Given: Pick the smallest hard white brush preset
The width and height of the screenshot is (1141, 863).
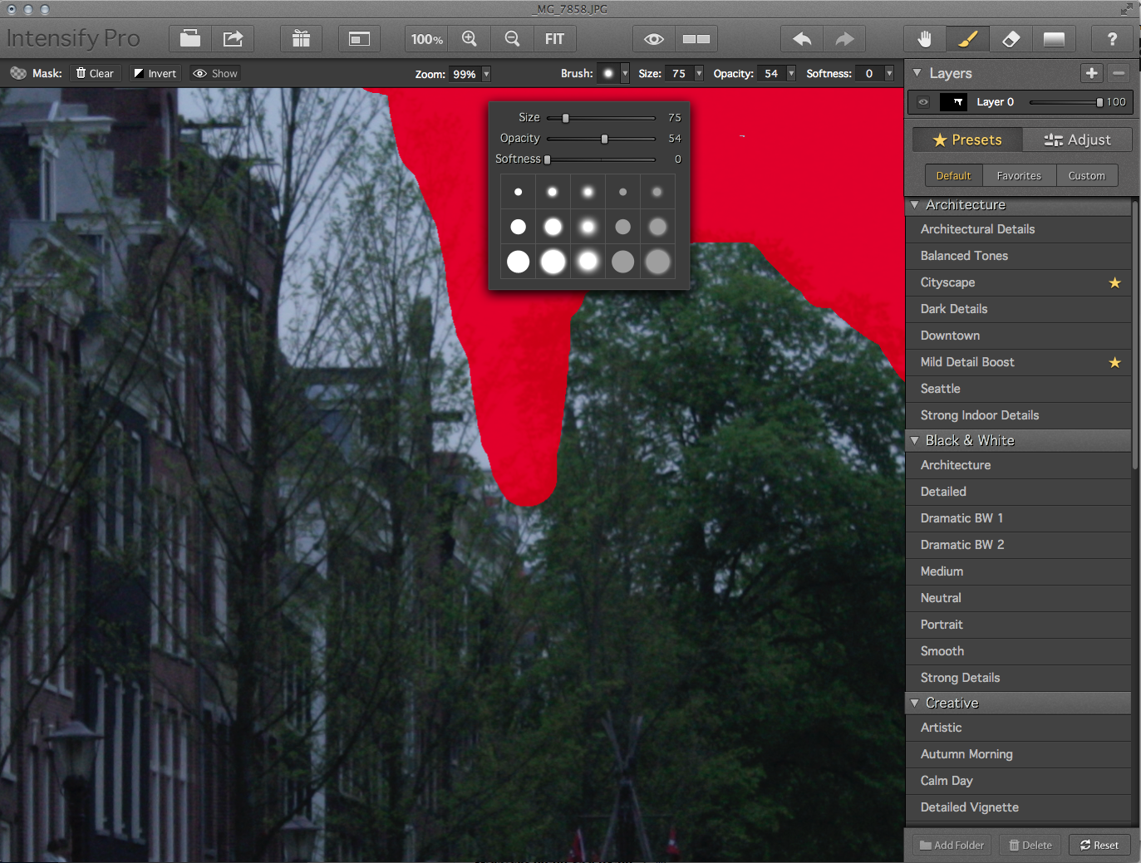Looking at the screenshot, I should (x=518, y=192).
